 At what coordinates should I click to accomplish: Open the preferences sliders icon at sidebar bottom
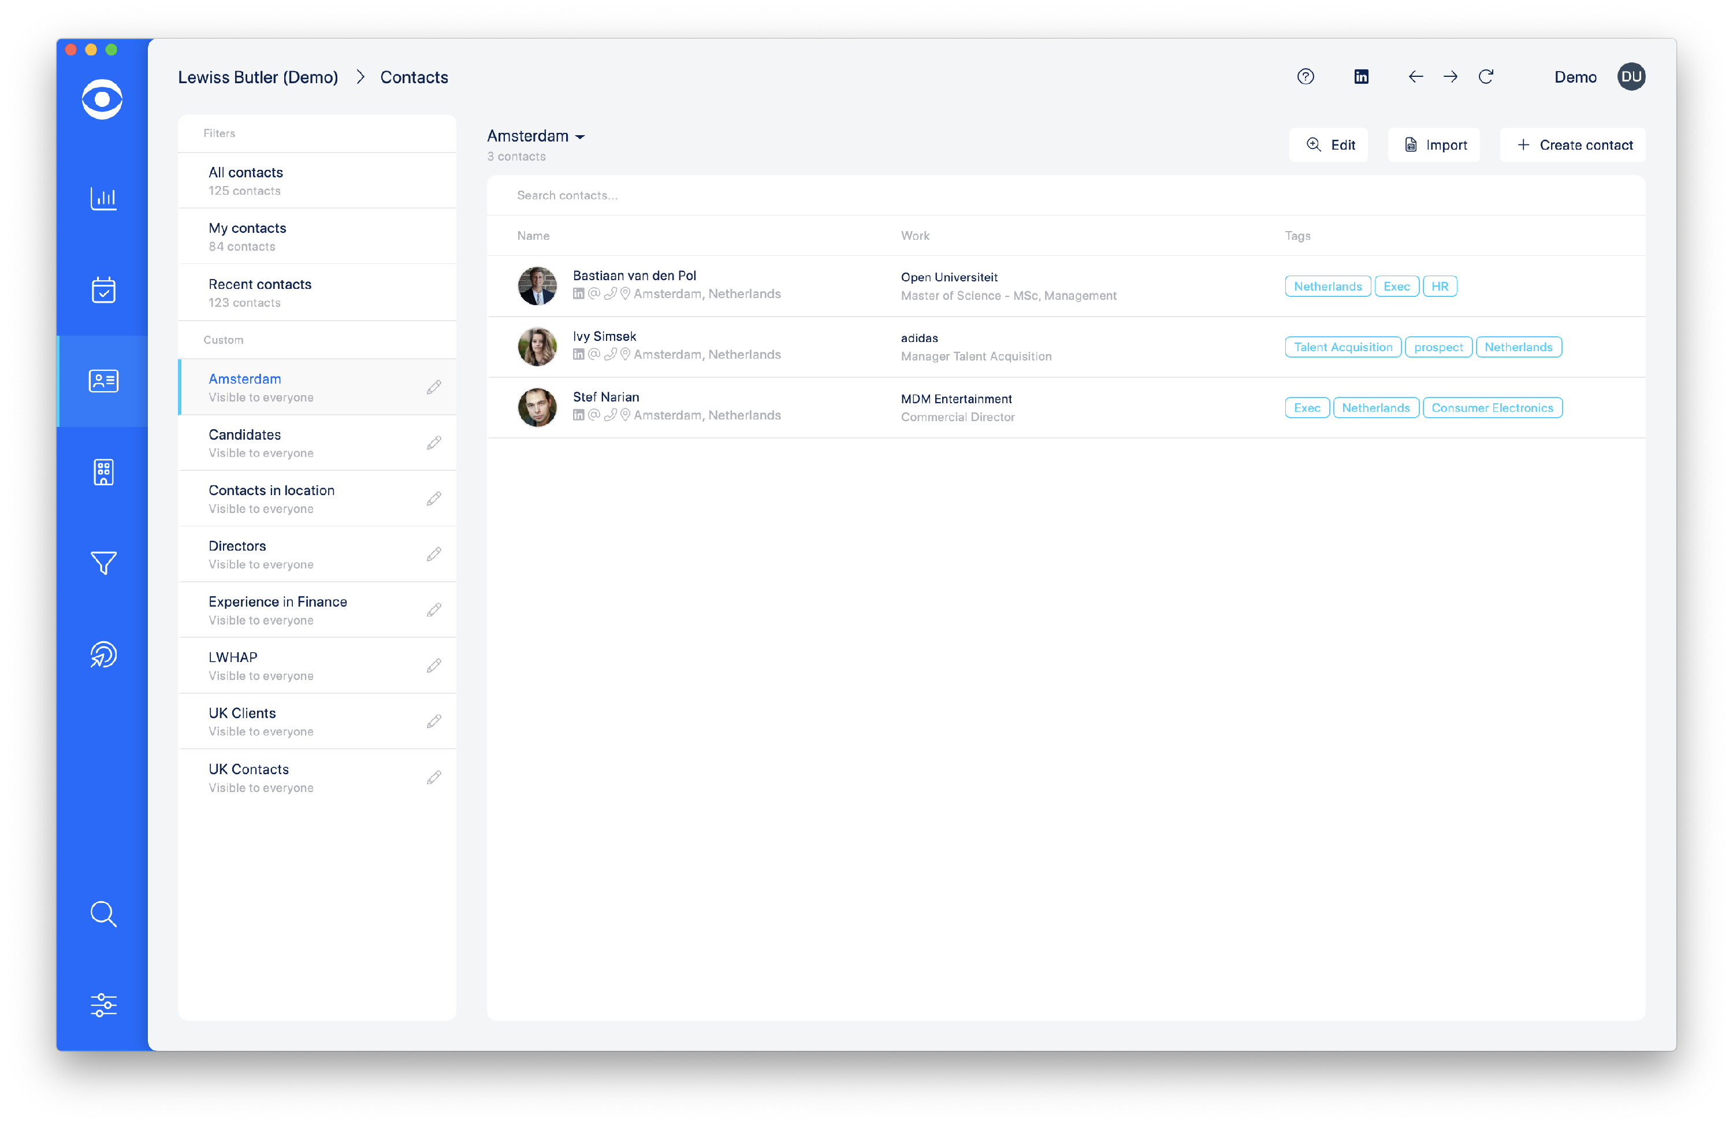(103, 1005)
